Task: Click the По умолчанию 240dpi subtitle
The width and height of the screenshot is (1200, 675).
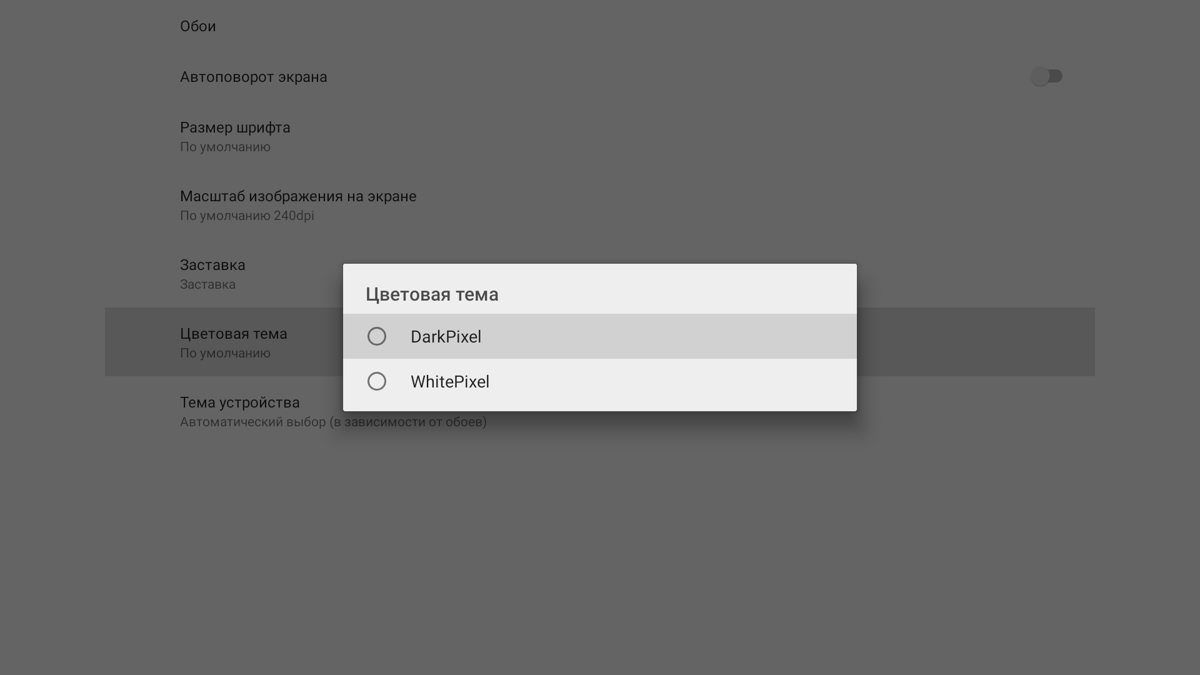Action: pyautogui.click(x=247, y=216)
